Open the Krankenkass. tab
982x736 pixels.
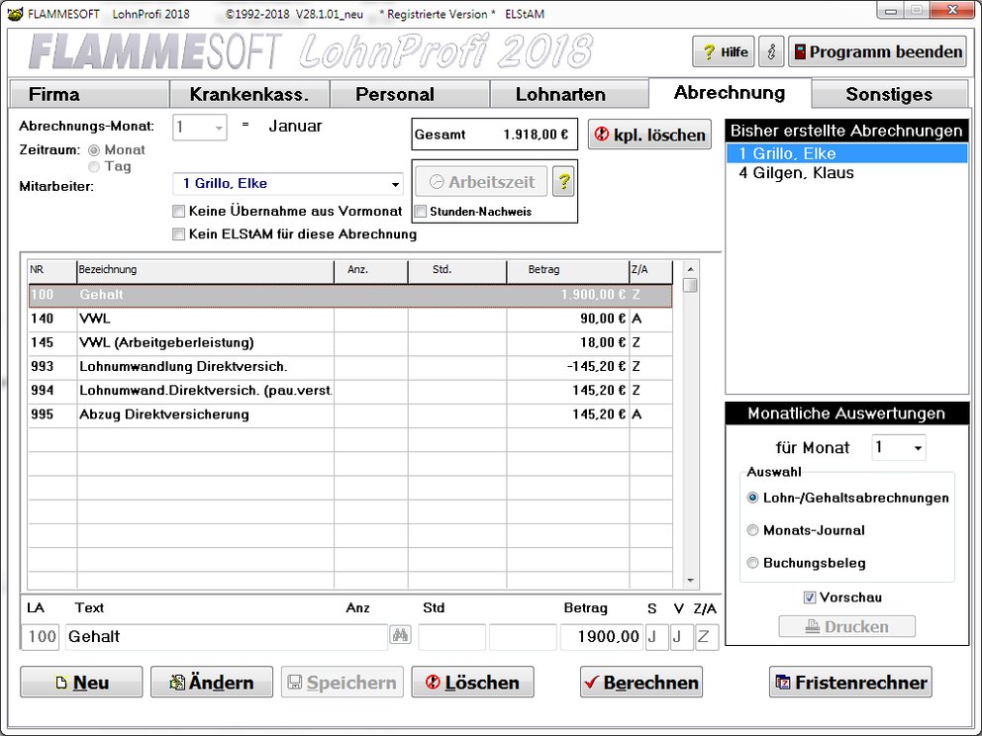pos(249,95)
